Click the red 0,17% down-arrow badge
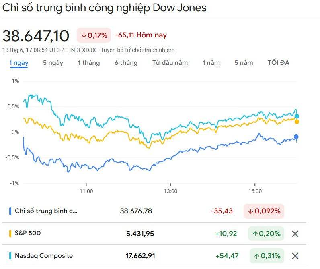 [x=94, y=35]
